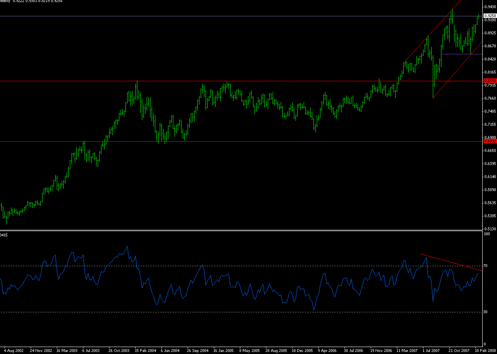Click the current price label 0.9258
This screenshot has height=354, width=497.
click(490, 16)
